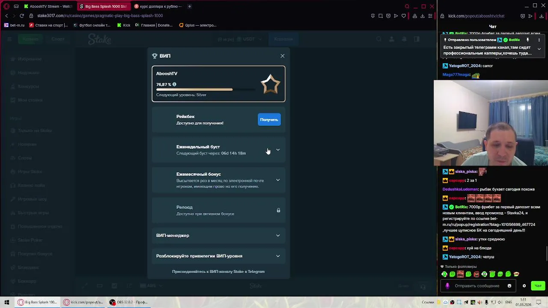Viewport: 548px width, 308px height.
Task: Expand the Еженедельный буст section
Action: coord(218,150)
